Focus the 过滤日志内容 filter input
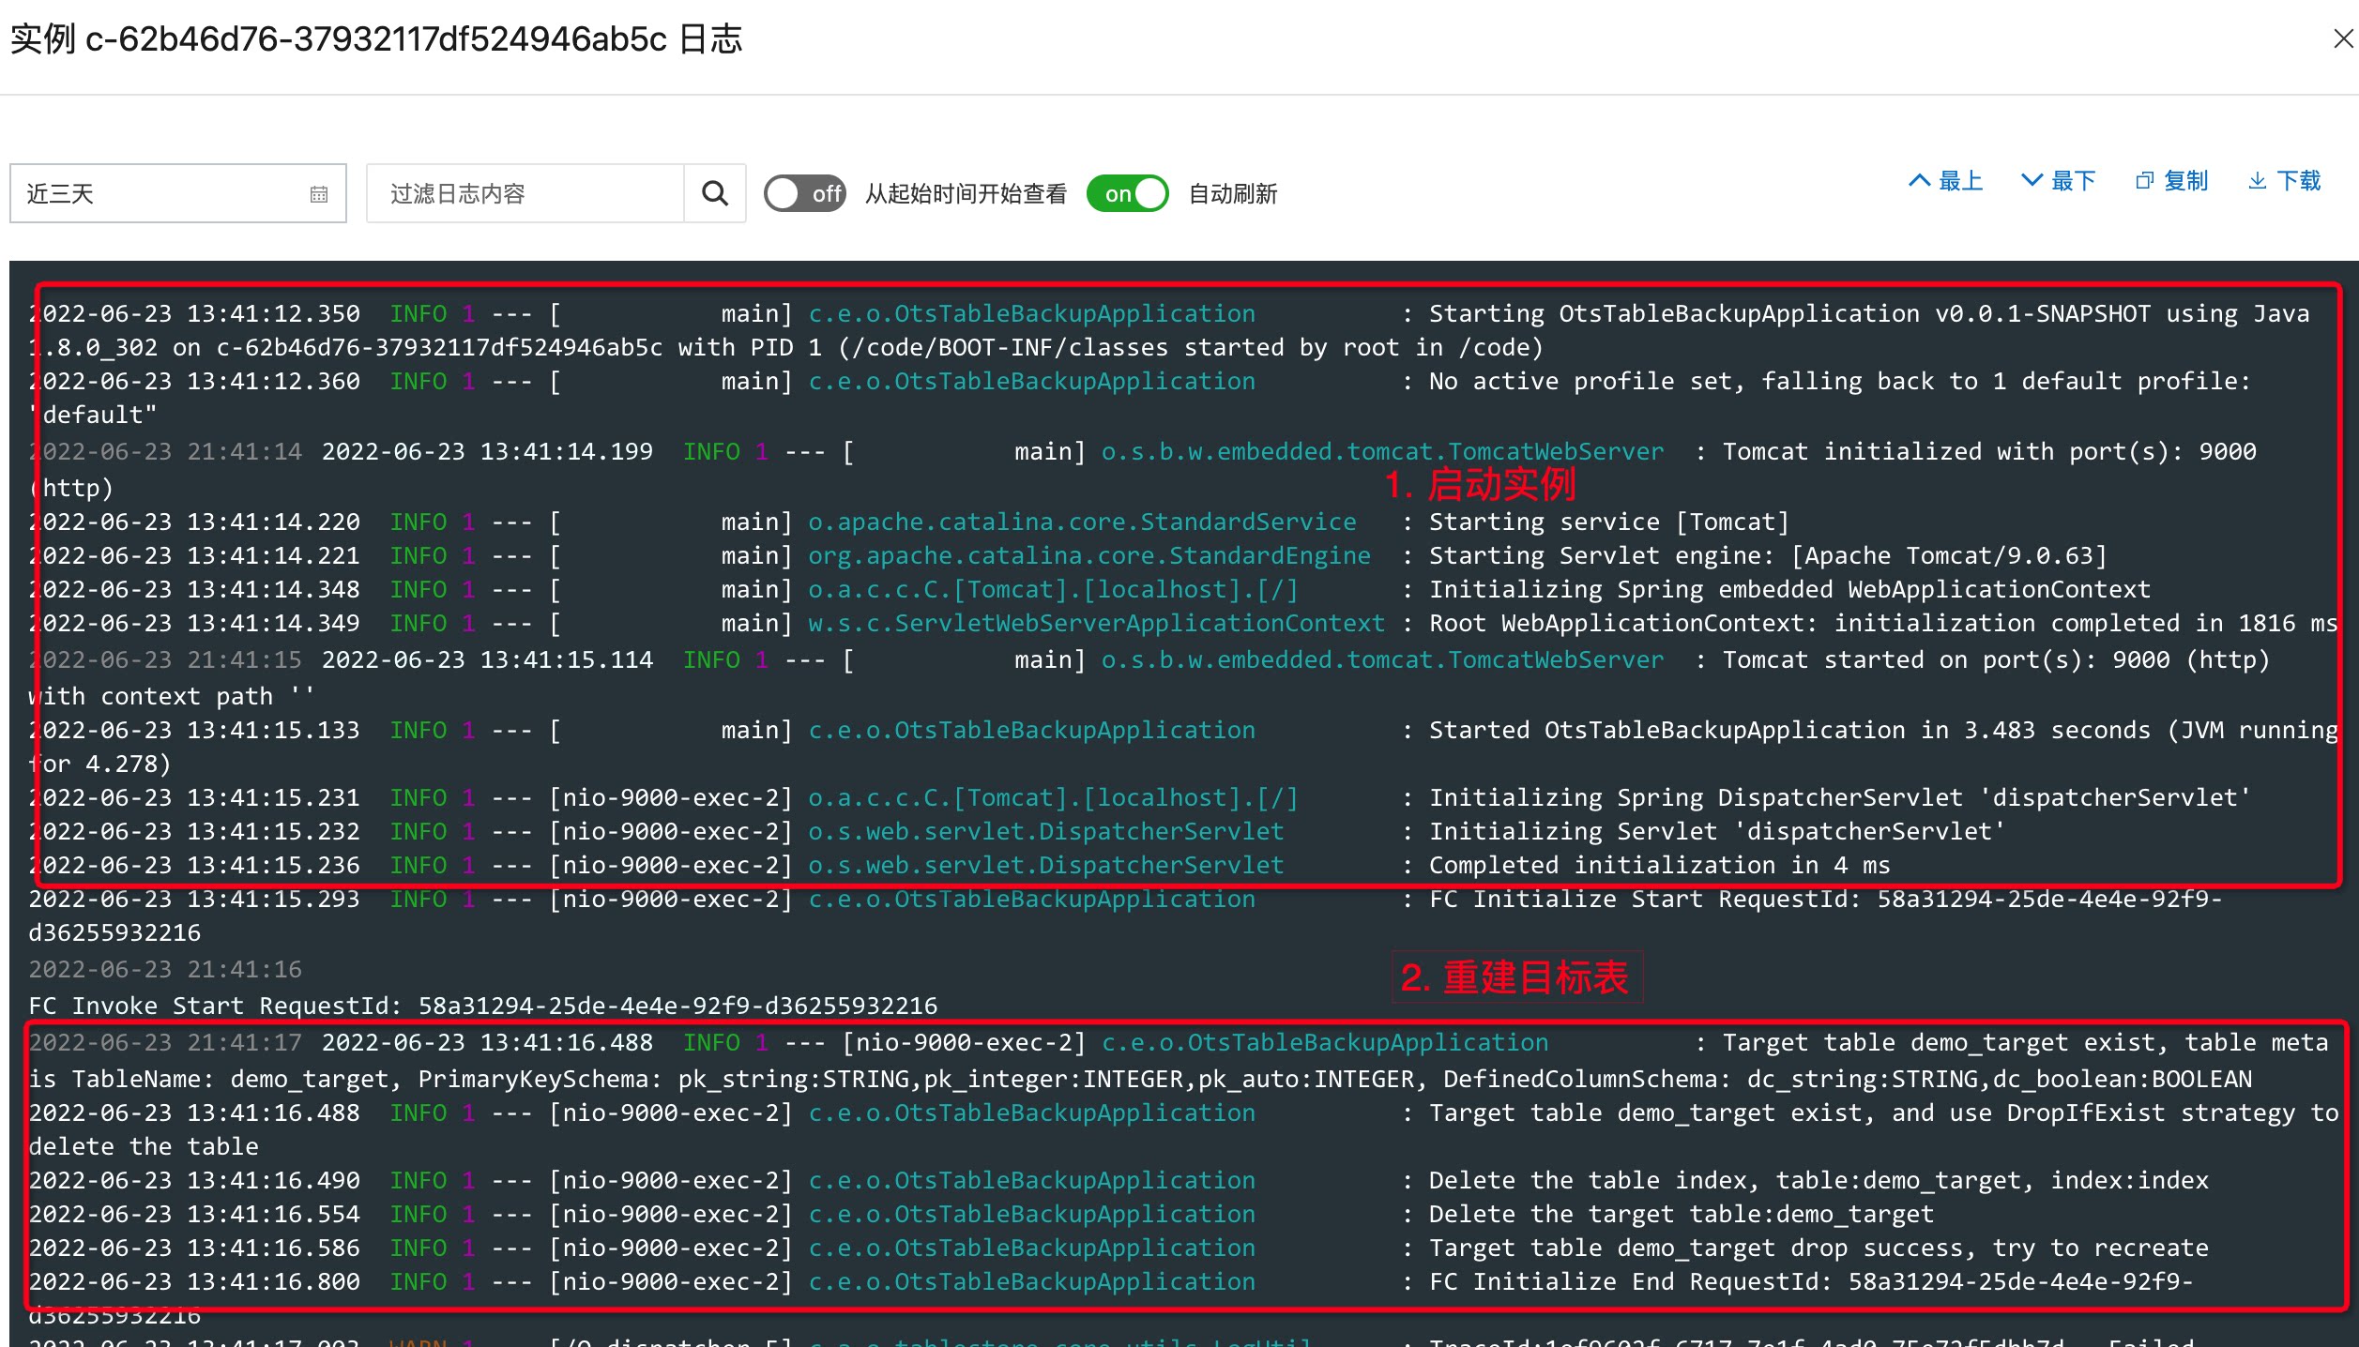The image size is (2359, 1347). click(x=525, y=194)
